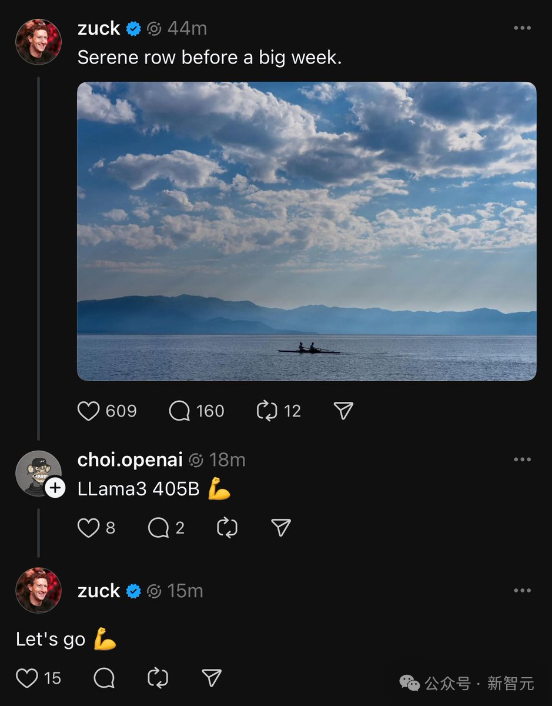552x706 pixels.
Task: Open zuck's avatar on Let's go reply
Action: click(38, 590)
